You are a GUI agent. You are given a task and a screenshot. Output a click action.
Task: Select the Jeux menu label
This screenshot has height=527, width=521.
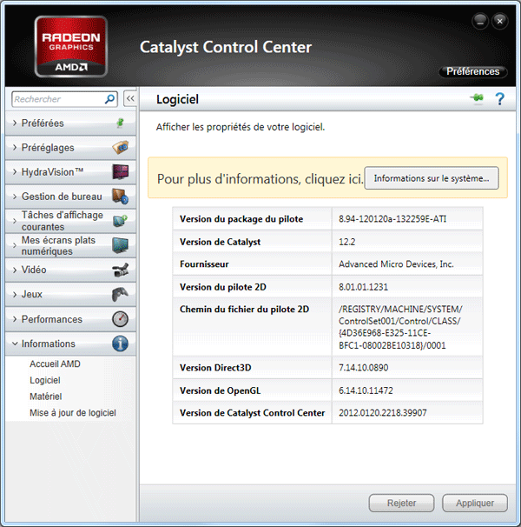click(x=32, y=295)
